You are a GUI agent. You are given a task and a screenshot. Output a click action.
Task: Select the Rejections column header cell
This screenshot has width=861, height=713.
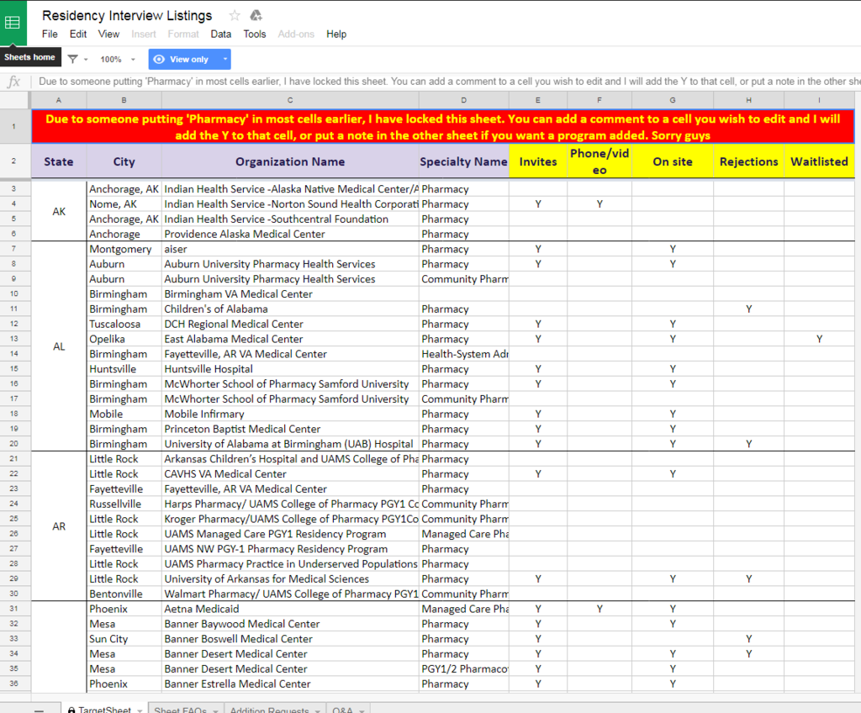pos(748,161)
